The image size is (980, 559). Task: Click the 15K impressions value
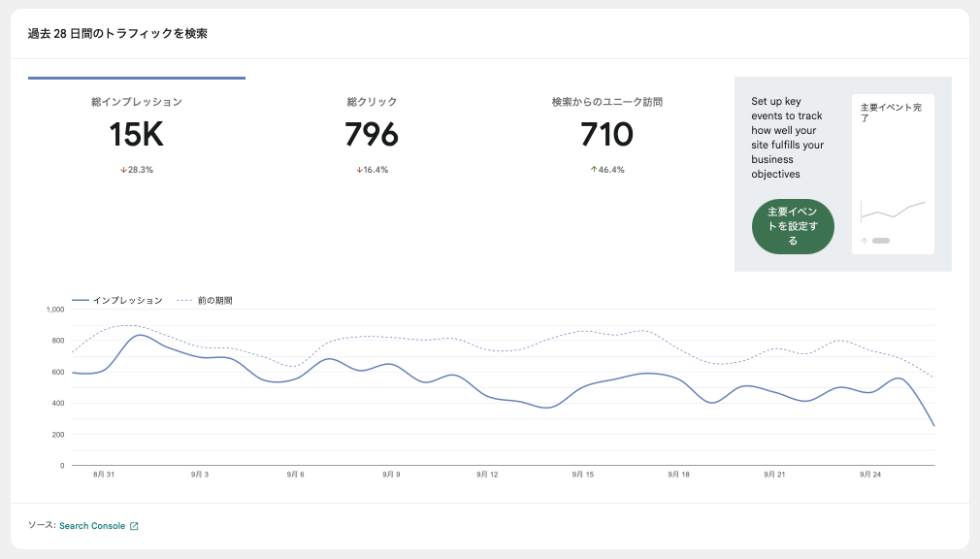click(x=137, y=135)
